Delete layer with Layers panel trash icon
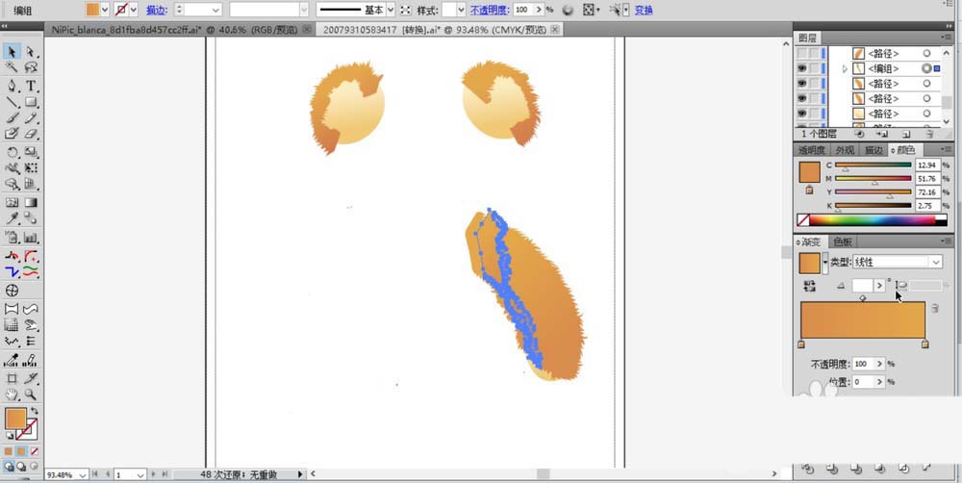Image resolution: width=962 pixels, height=483 pixels. click(x=929, y=133)
